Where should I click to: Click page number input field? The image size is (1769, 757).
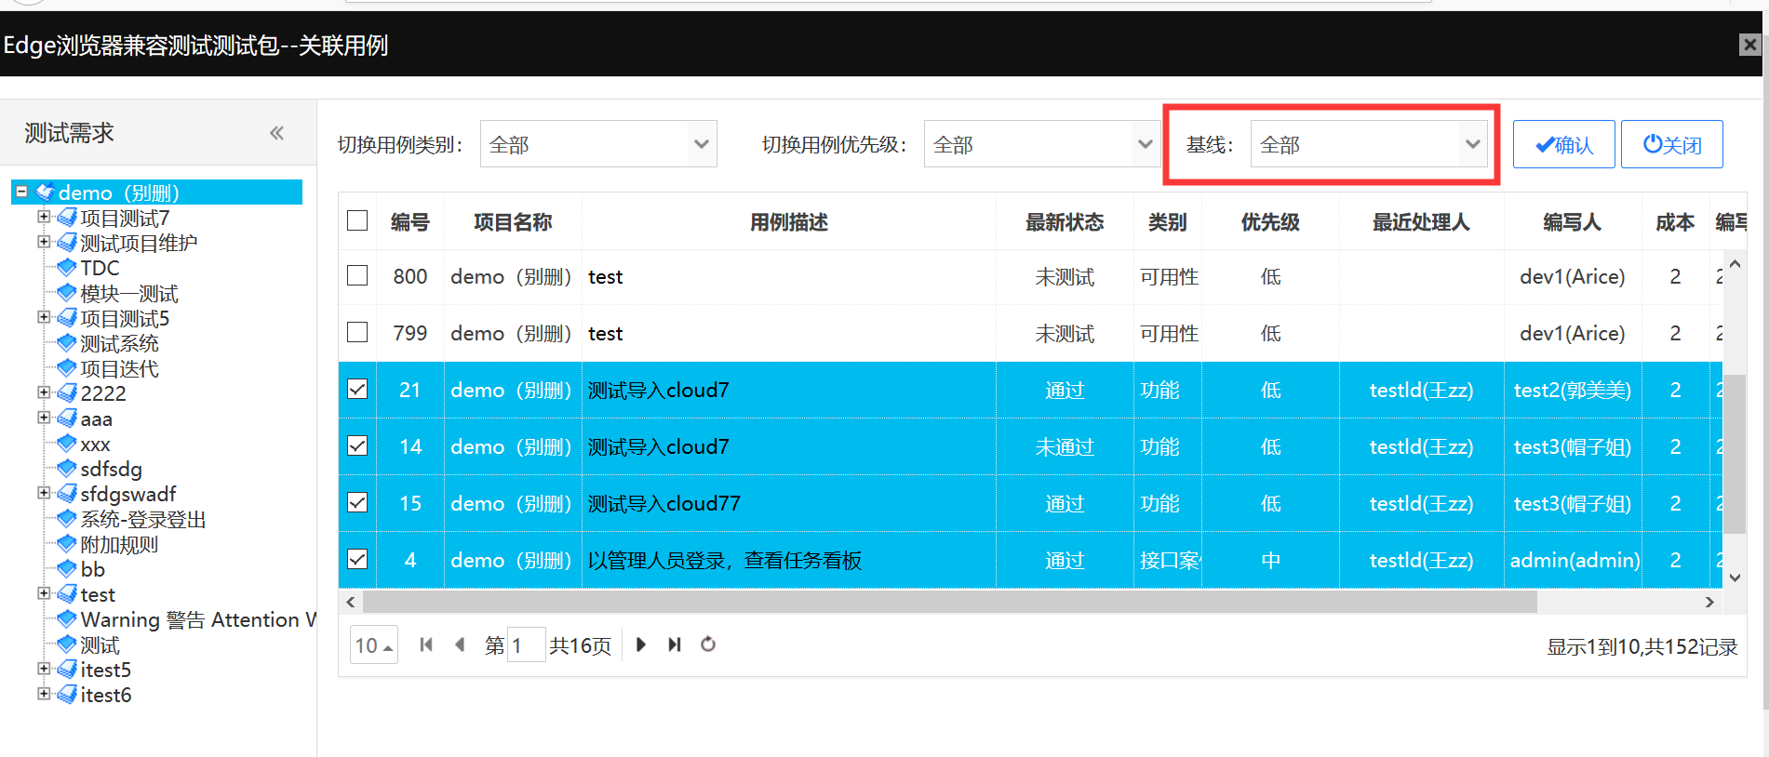click(527, 644)
